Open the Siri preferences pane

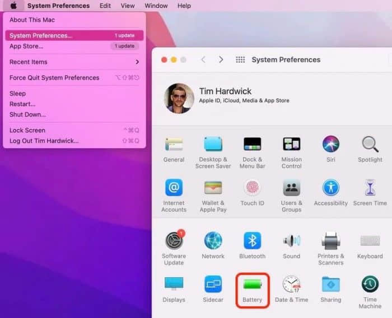[331, 149]
